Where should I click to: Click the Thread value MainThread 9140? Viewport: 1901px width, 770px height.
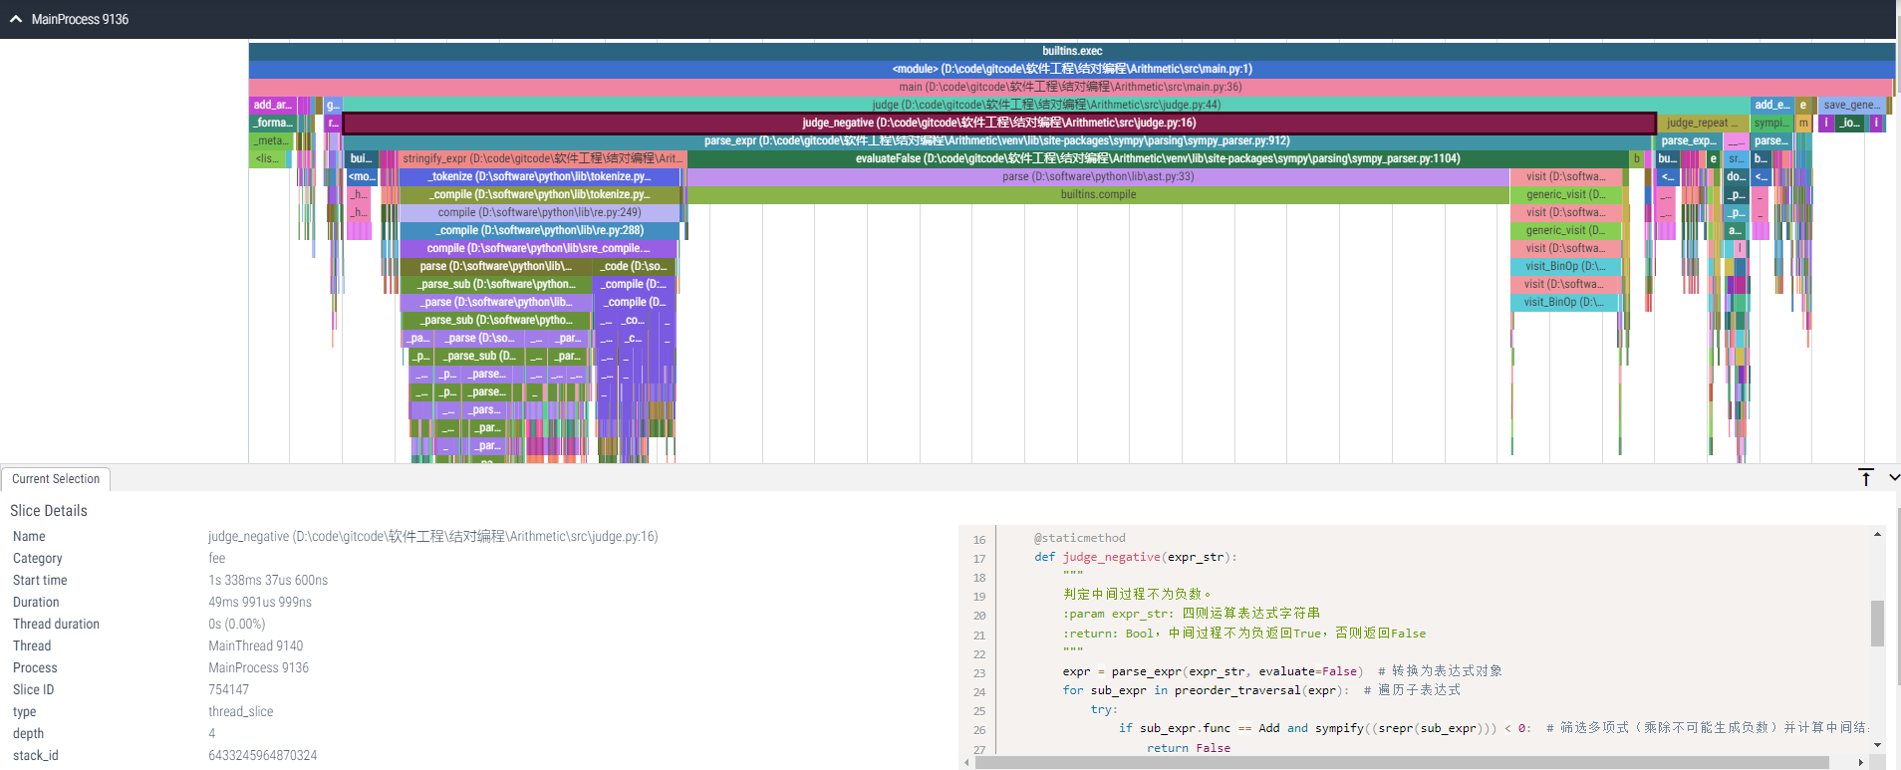point(256,645)
